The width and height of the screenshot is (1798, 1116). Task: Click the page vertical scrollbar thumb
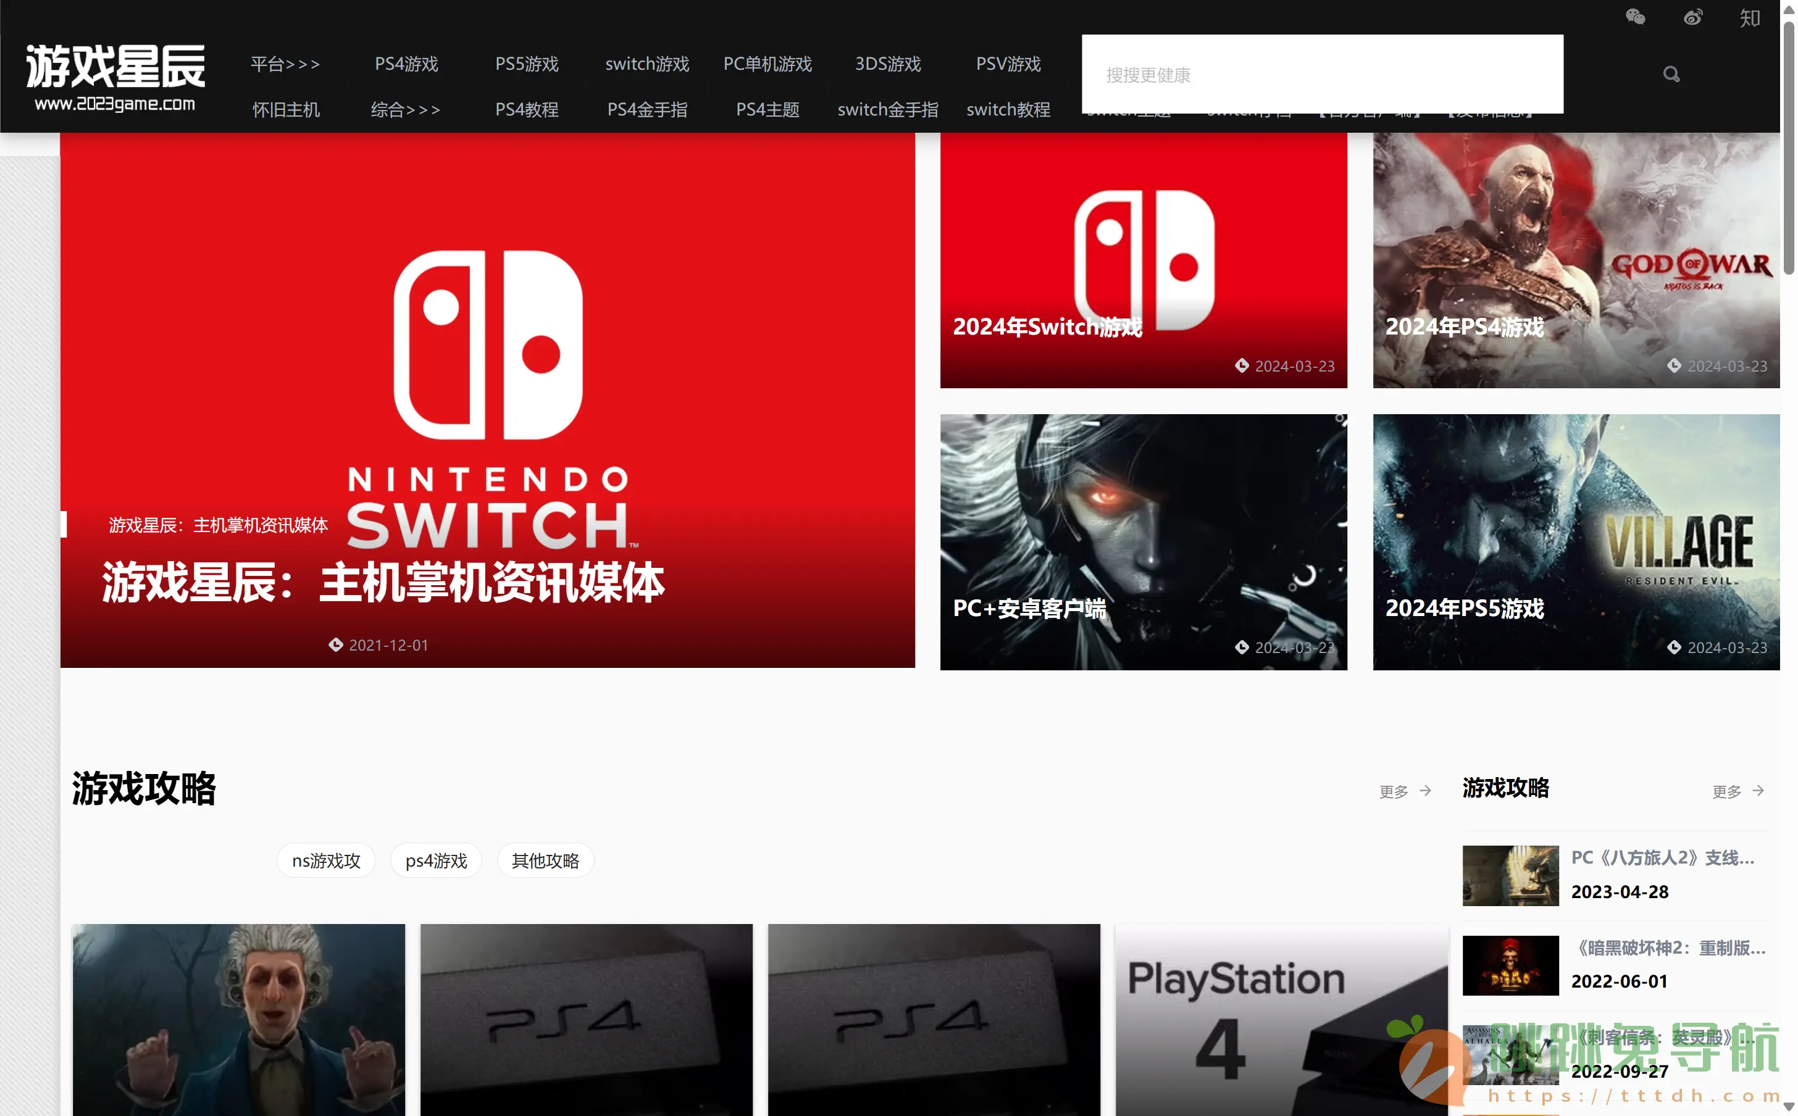(x=1789, y=148)
